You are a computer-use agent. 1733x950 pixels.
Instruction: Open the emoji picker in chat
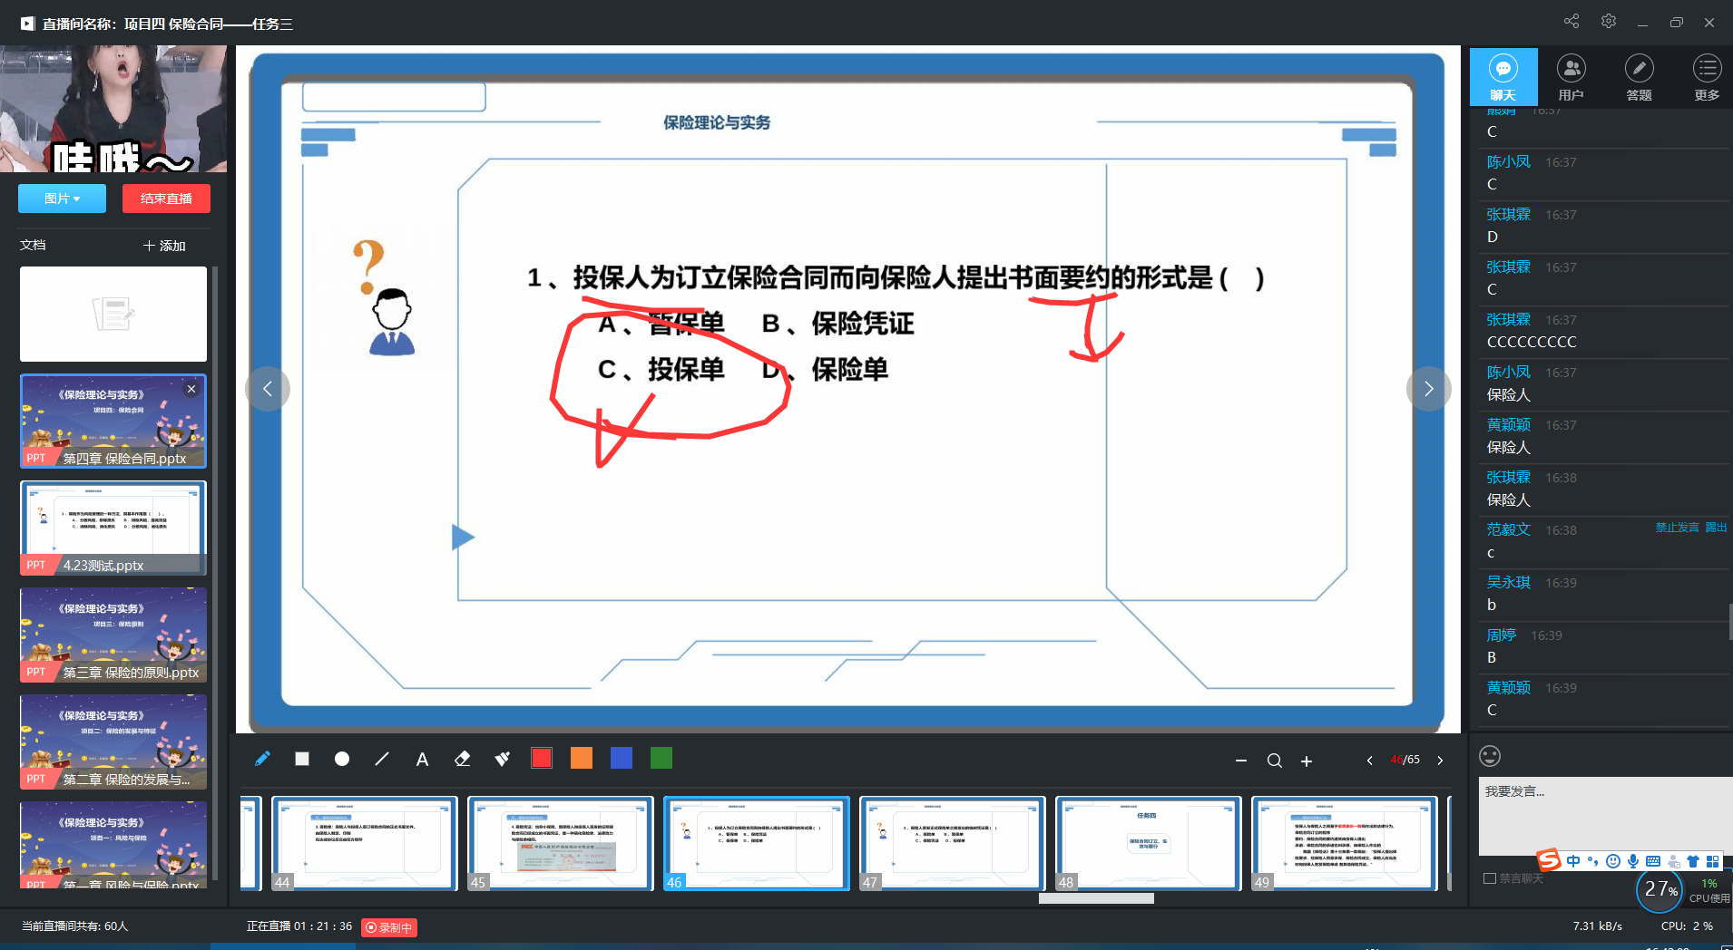1490,756
